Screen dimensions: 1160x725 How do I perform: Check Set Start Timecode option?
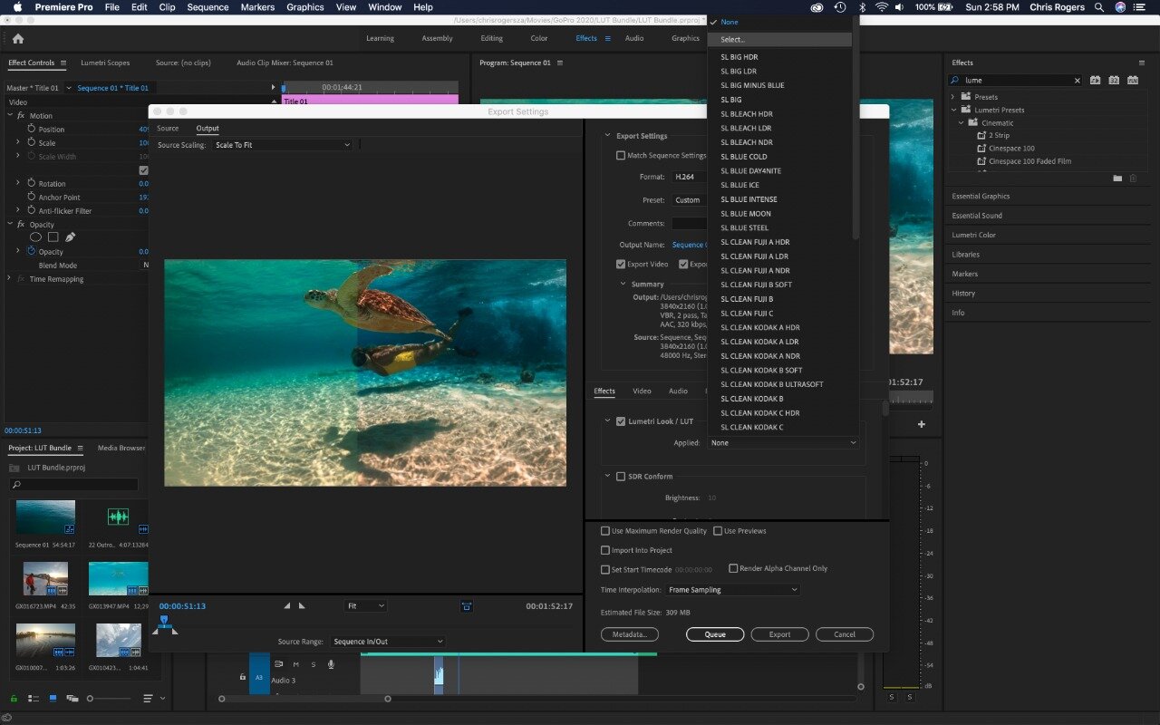605,570
